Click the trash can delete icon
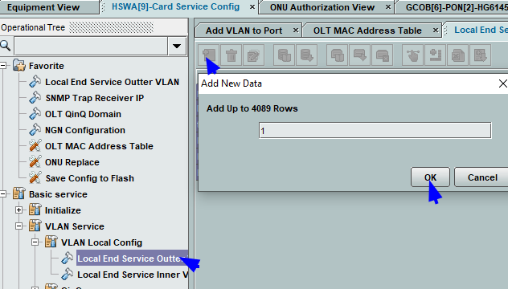Image resolution: width=508 pixels, height=289 pixels. tap(231, 55)
